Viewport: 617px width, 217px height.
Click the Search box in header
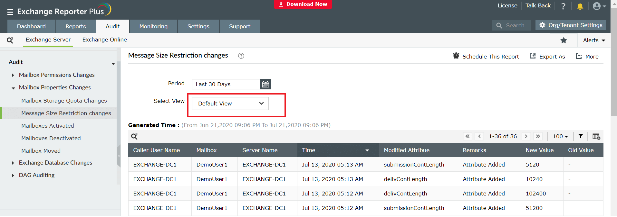[x=511, y=25]
